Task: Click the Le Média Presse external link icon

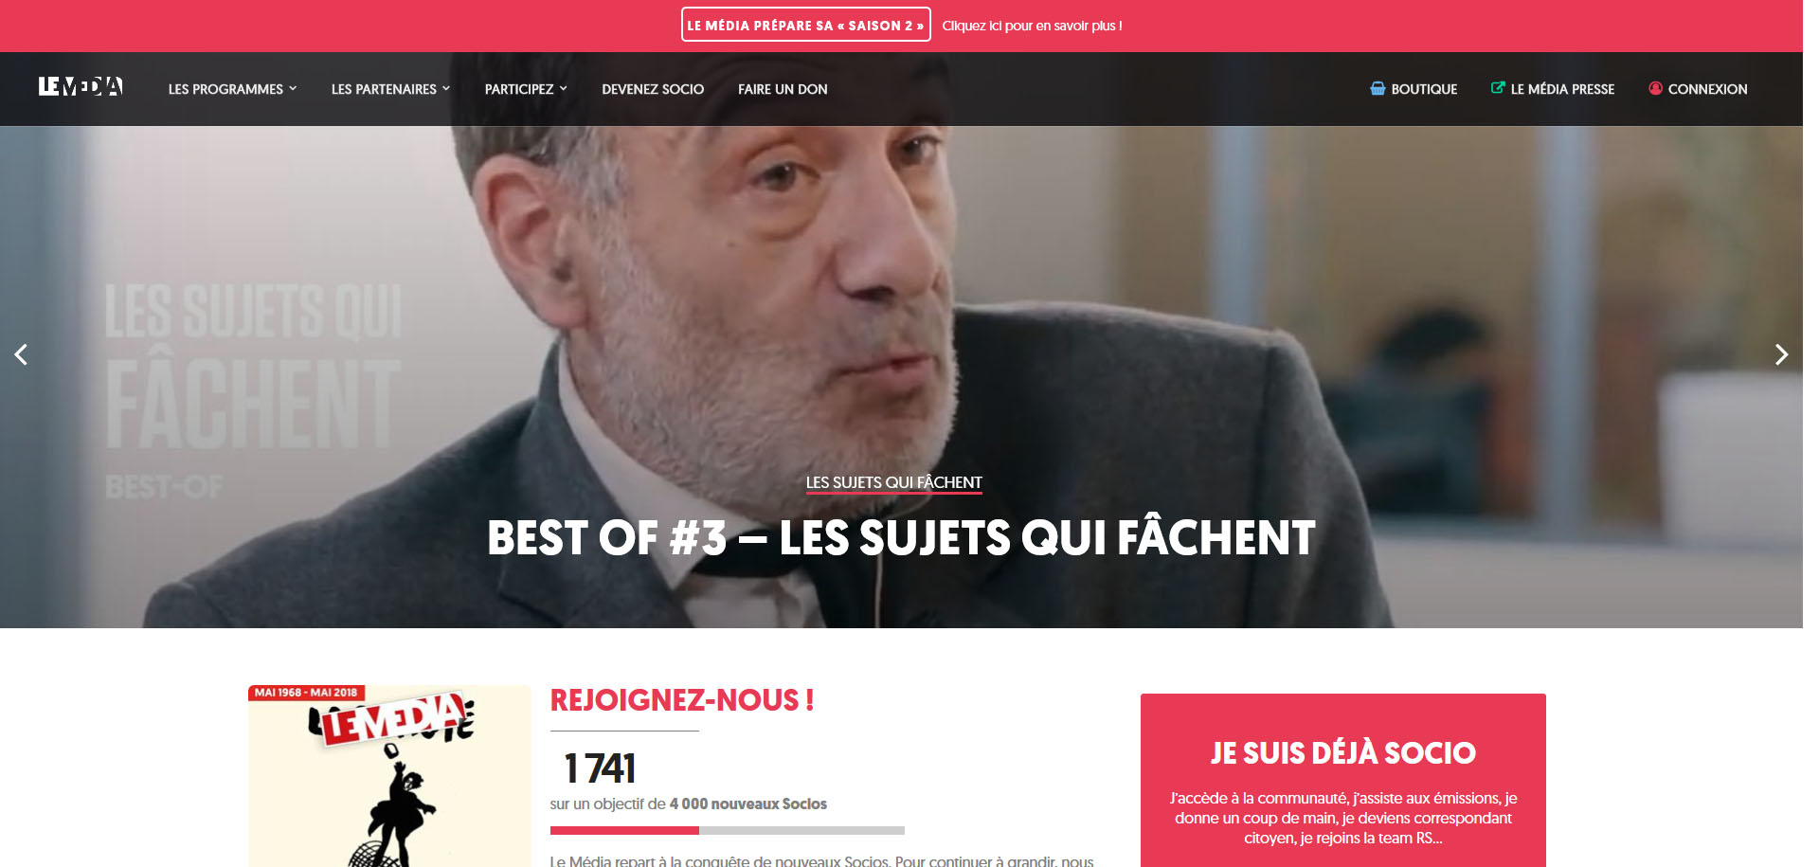Action: pos(1498,88)
